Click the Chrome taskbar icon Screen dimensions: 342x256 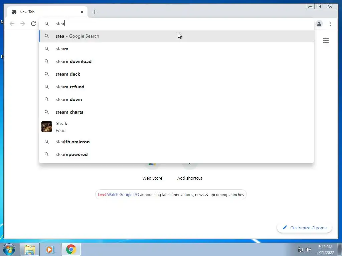click(x=71, y=249)
